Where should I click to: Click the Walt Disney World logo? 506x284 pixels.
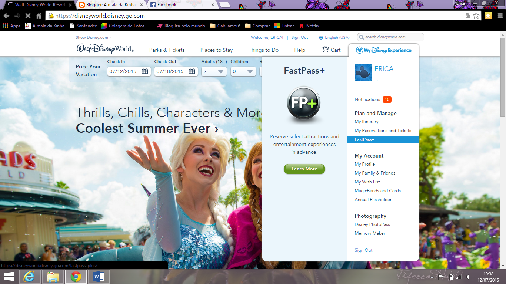coord(105,49)
